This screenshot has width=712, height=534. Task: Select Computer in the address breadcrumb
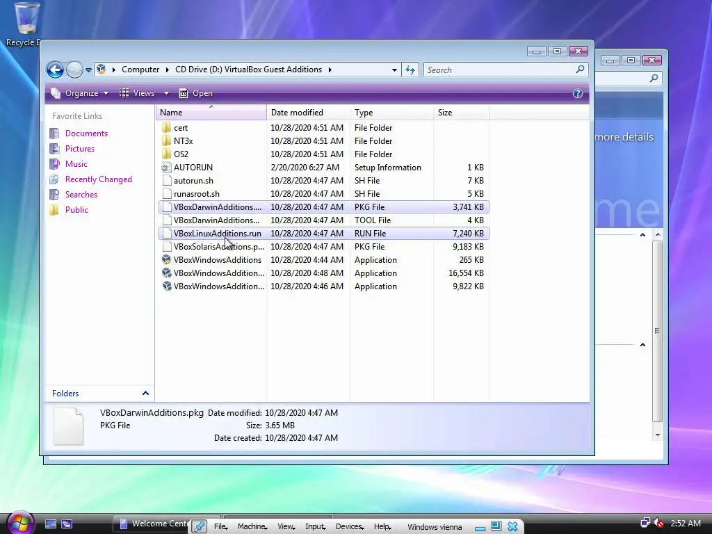[x=140, y=70]
